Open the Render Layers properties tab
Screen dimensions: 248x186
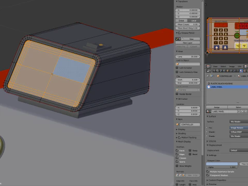point(218,71)
